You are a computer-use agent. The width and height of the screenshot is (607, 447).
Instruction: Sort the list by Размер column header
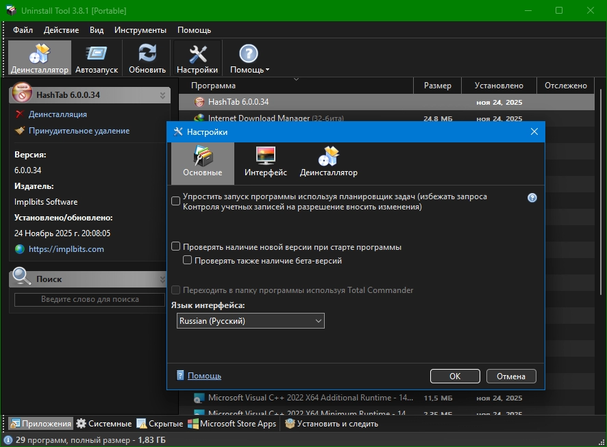pyautogui.click(x=437, y=86)
